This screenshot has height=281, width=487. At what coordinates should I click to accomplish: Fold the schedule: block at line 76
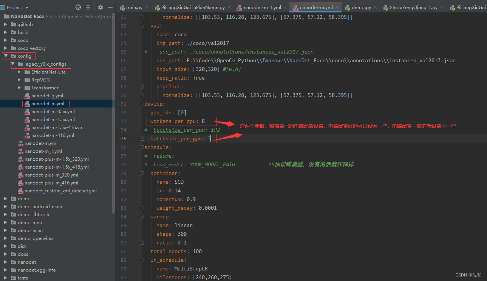pos(142,147)
